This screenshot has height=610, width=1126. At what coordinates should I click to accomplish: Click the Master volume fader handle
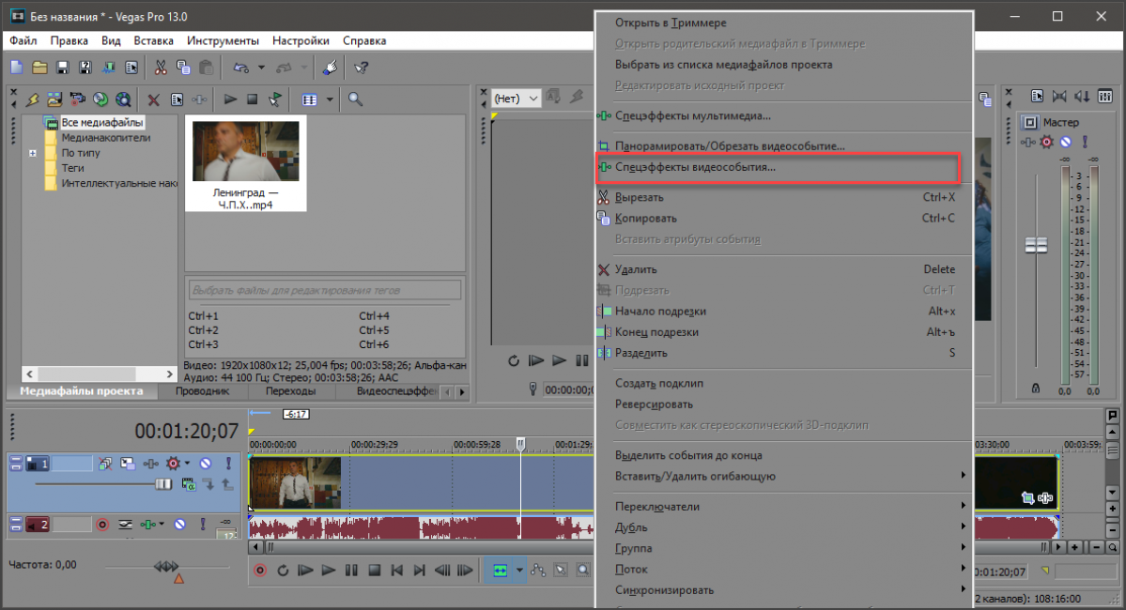pyautogui.click(x=1036, y=245)
